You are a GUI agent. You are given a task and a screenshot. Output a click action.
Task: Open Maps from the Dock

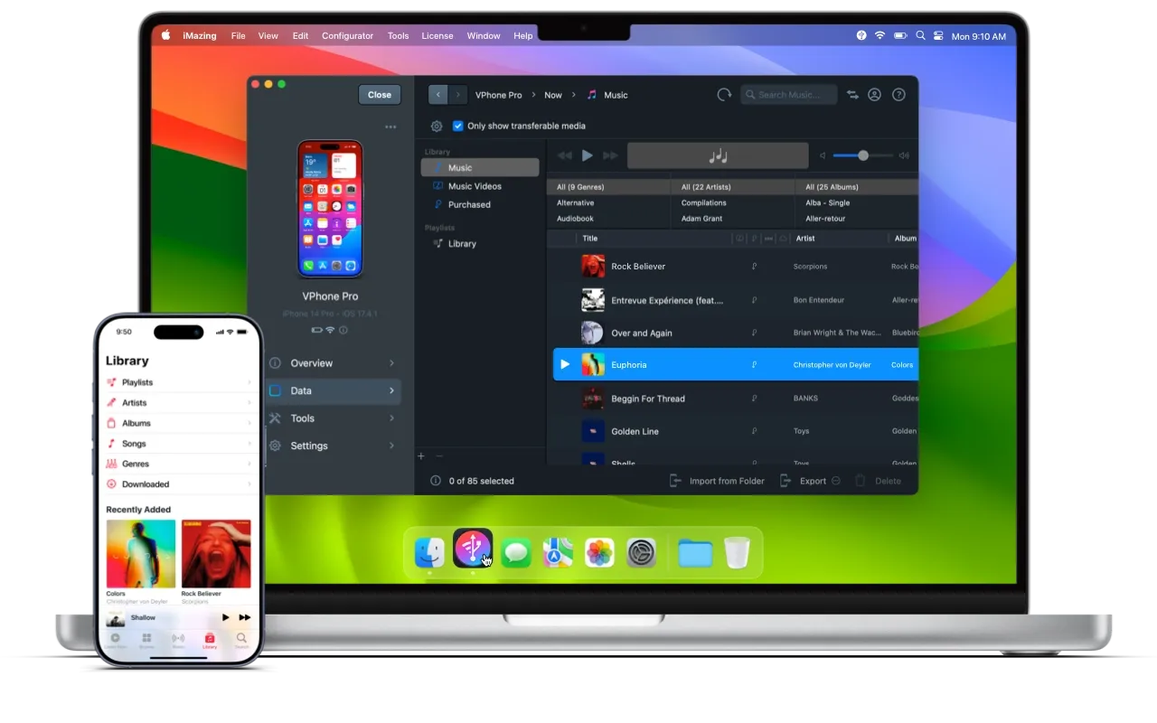[x=558, y=552]
